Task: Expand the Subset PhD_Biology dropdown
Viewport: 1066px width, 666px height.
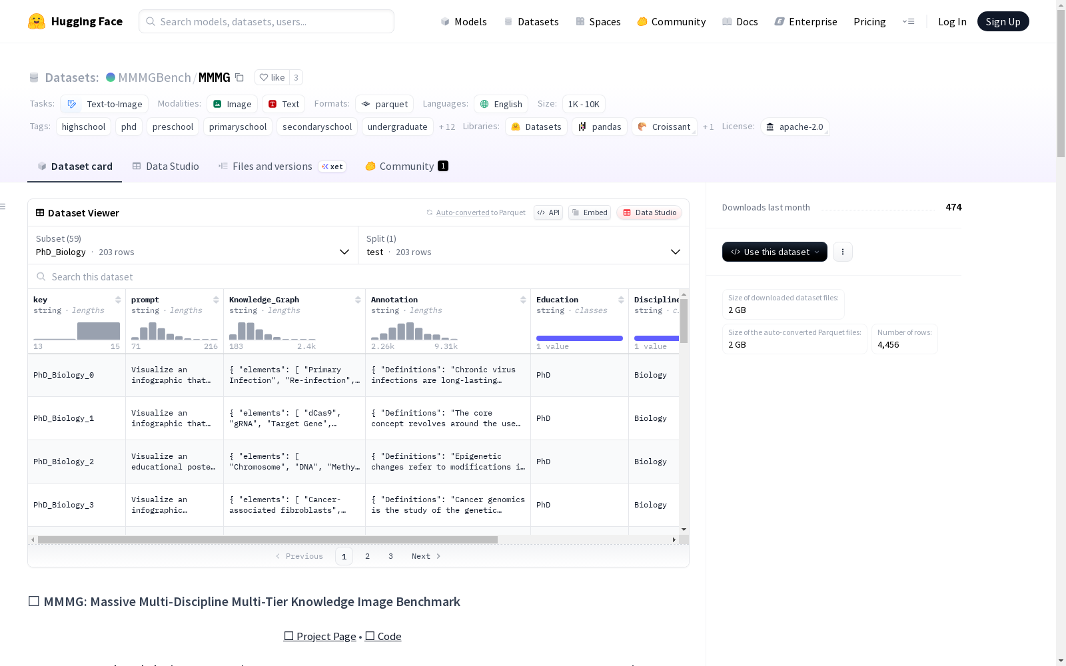Action: pyautogui.click(x=193, y=245)
